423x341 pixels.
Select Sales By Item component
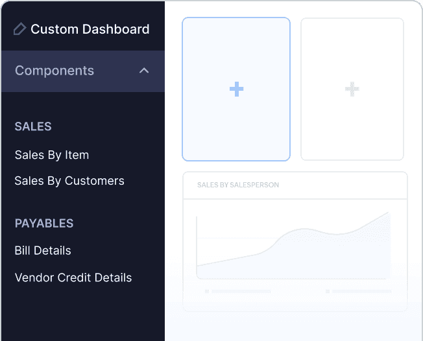pos(52,155)
